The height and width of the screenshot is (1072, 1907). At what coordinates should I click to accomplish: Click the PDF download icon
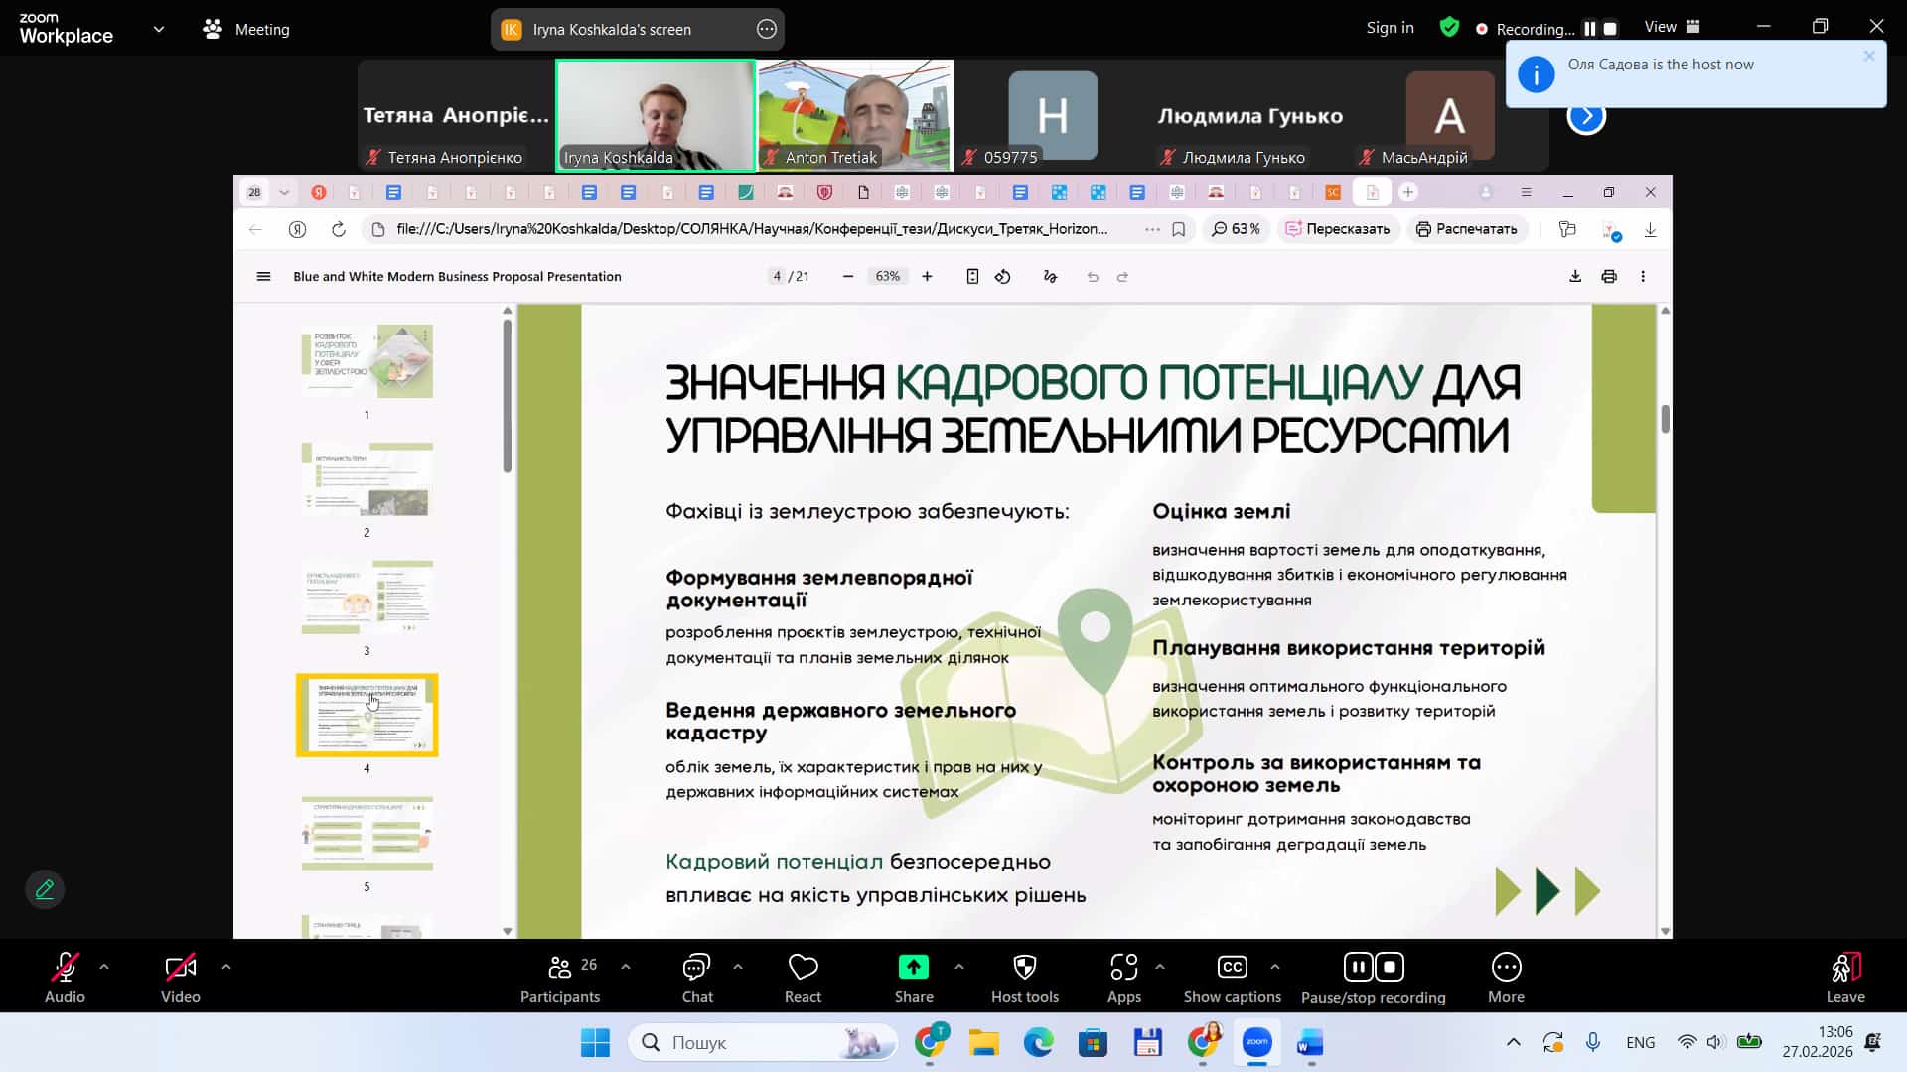(1575, 277)
